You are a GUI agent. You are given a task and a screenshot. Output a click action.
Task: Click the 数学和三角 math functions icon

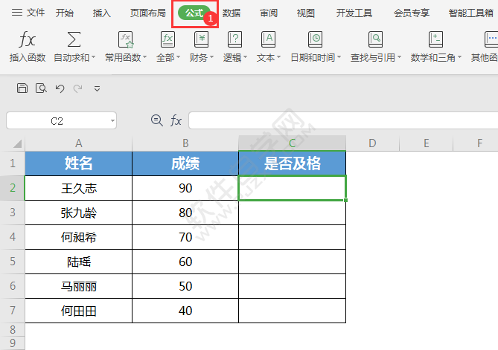coord(435,39)
